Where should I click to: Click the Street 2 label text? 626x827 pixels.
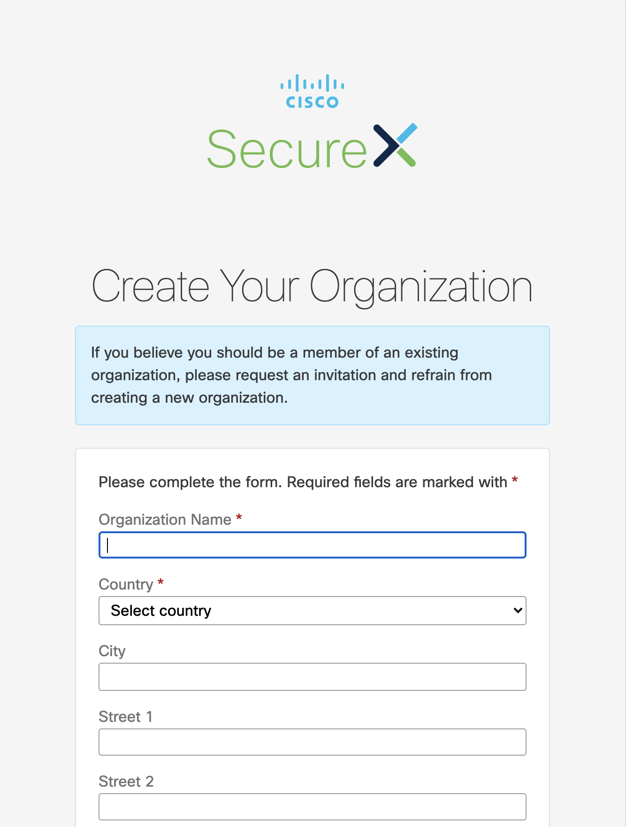pos(126,781)
